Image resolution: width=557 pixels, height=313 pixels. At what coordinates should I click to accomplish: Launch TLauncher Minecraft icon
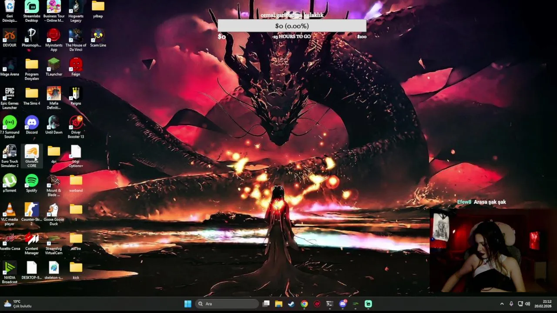point(54,67)
